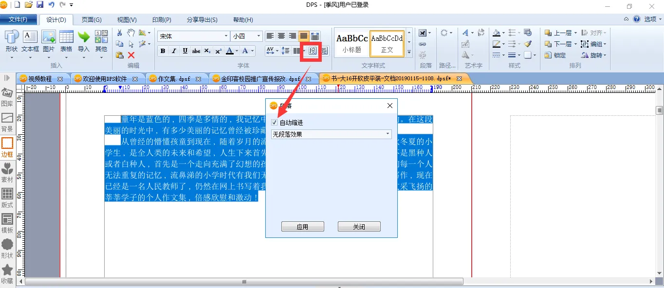Open the 上一层 dropdown arrow
Screen dimensions: 664x288
pyautogui.click(x=575, y=33)
